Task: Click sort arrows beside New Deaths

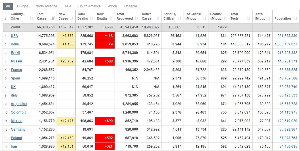Action: pyautogui.click(x=111, y=18)
